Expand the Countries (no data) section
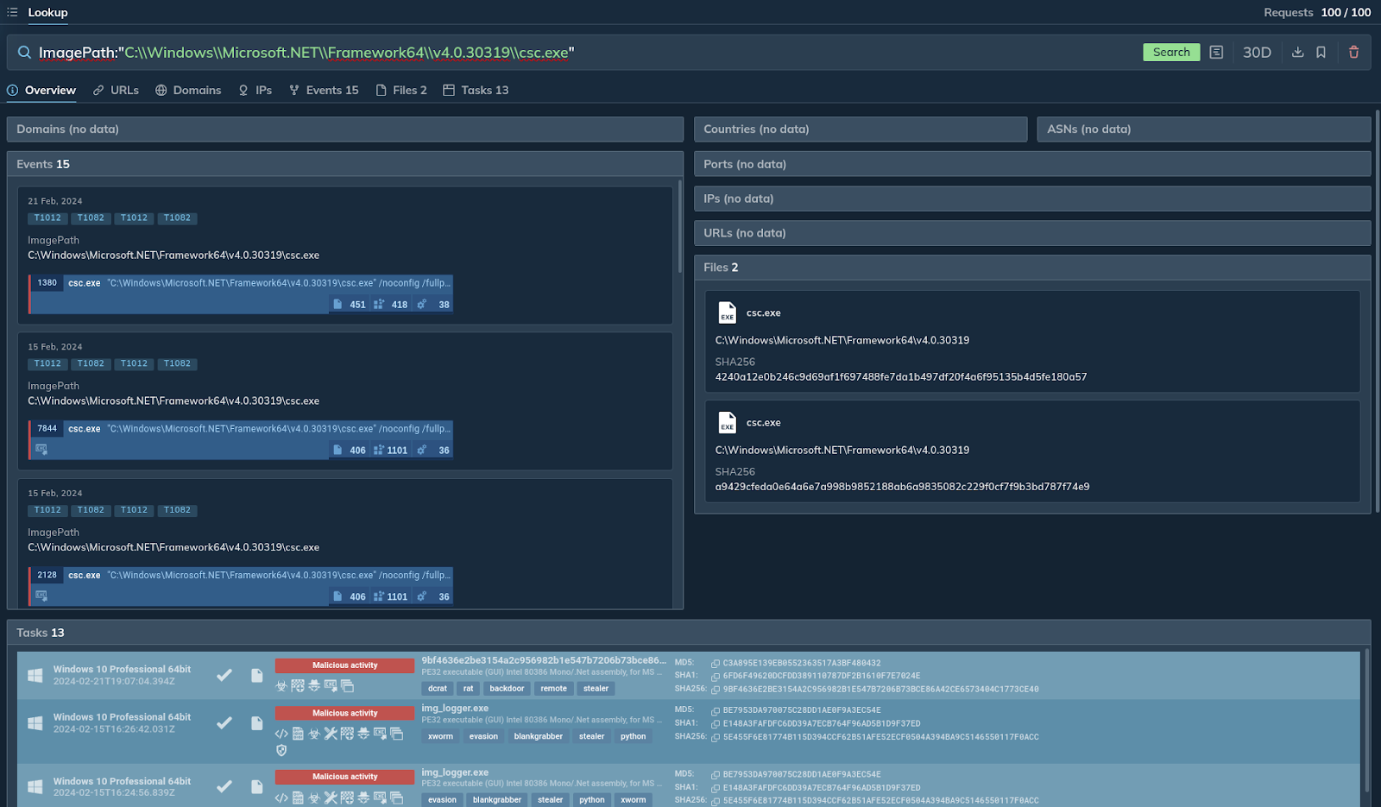1381x807 pixels. point(860,129)
